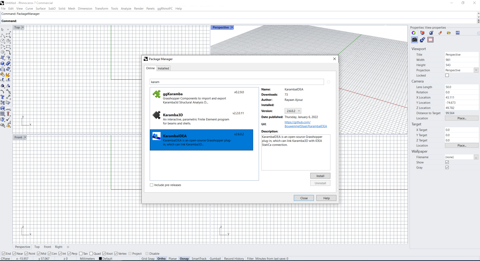The image size is (480, 261).
Task: Select the Text object tool
Action: click(x=3, y=97)
